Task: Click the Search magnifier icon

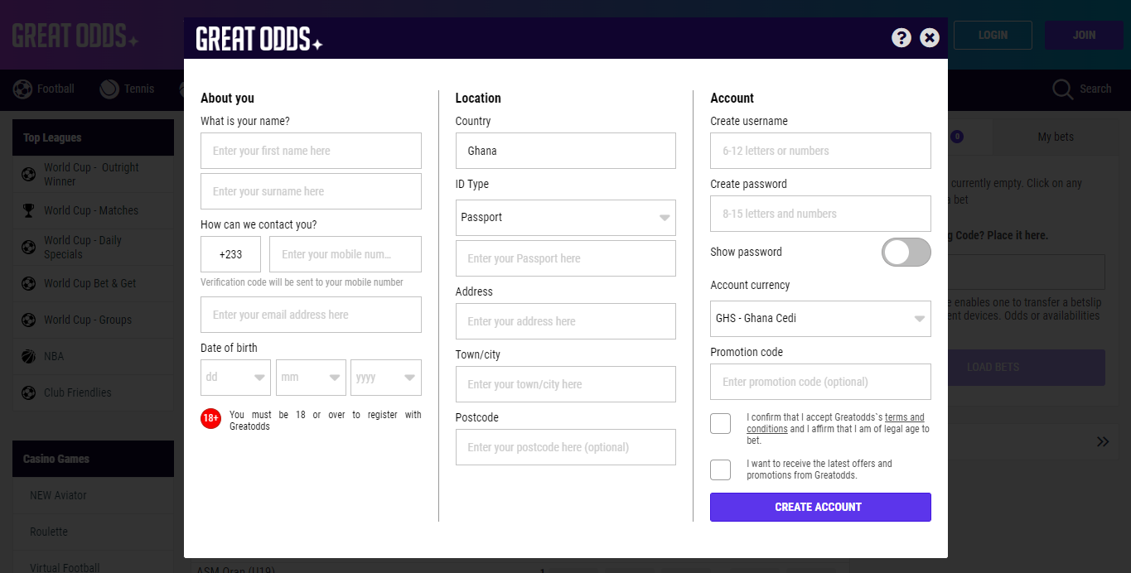Action: 1062,89
